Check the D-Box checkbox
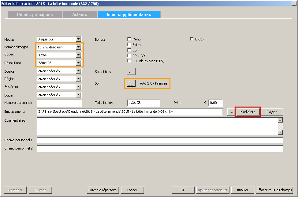Screen dimensions: 298x197 tap(192, 39)
